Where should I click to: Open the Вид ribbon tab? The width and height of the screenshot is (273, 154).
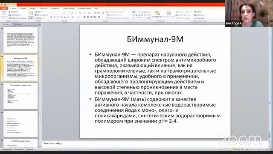[x=96, y=8]
